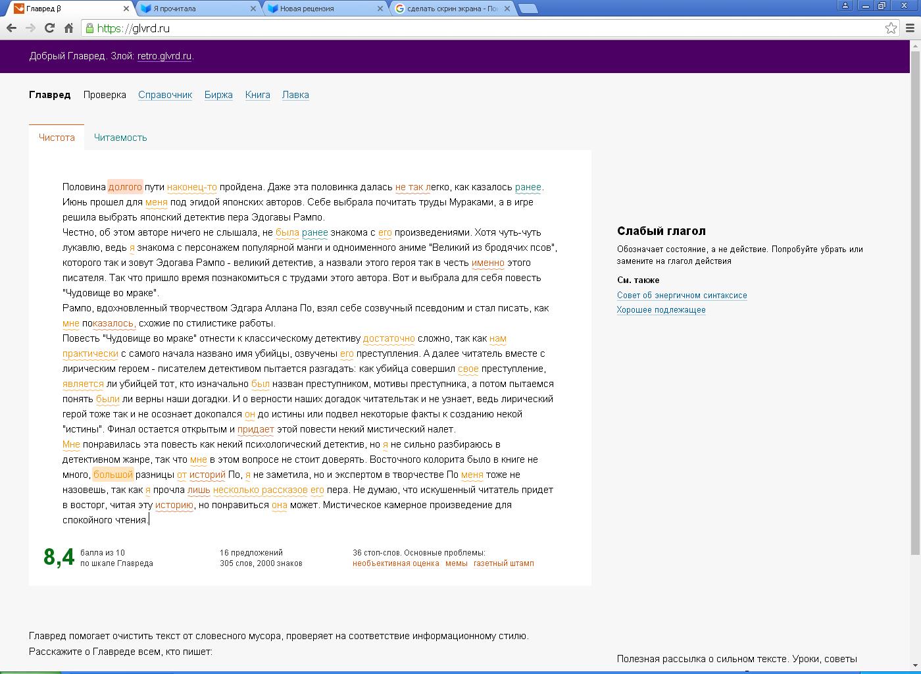This screenshot has width=921, height=674.
Task: Click the 'необъективная оценка' problem tag
Action: tap(395, 563)
